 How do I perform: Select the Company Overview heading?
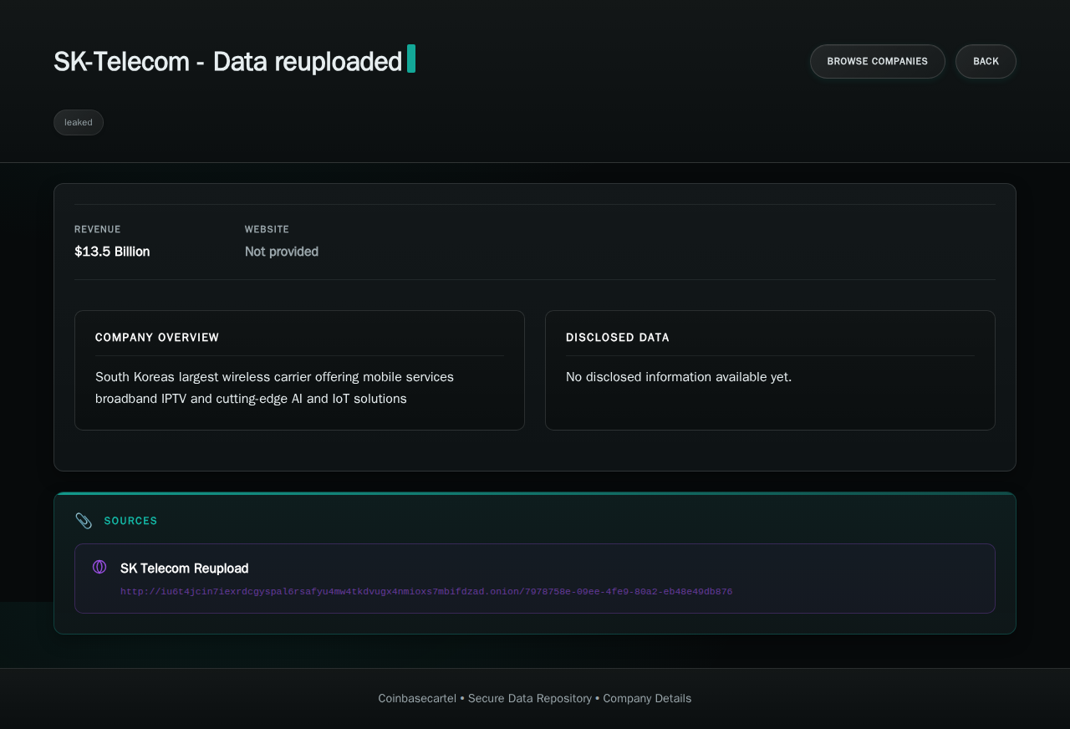coord(157,338)
